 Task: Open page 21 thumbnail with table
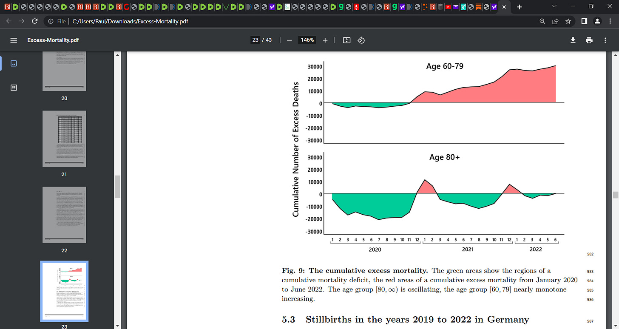64,139
